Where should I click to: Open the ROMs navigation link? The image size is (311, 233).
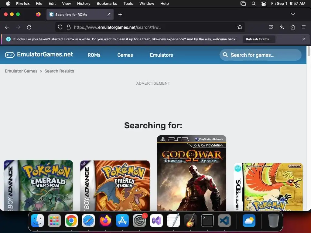pyautogui.click(x=94, y=55)
